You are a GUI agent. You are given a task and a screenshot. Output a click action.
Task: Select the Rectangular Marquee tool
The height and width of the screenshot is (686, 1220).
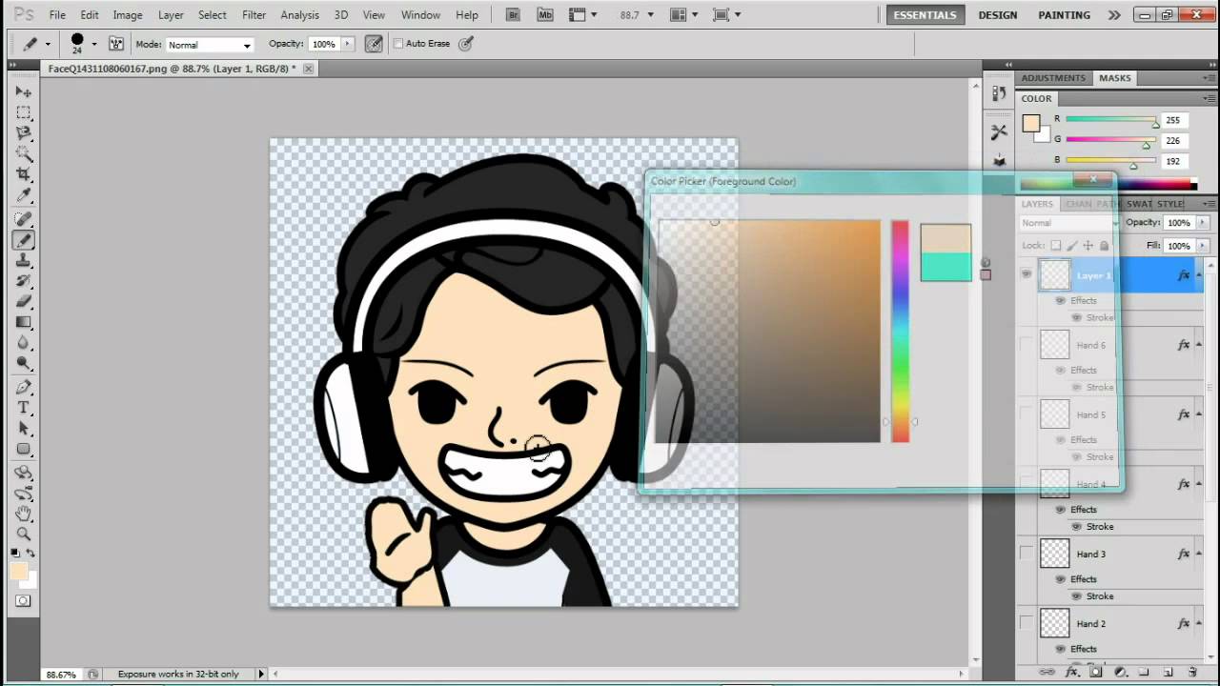[x=24, y=112]
